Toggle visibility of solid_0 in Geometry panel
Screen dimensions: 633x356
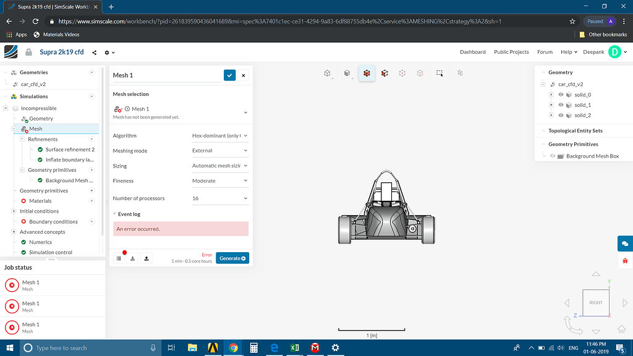(x=561, y=96)
